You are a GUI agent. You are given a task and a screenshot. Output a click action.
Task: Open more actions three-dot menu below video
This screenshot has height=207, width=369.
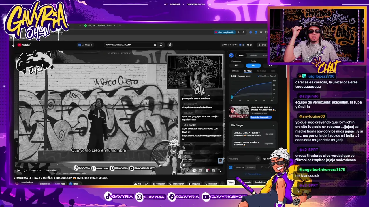[222, 184]
